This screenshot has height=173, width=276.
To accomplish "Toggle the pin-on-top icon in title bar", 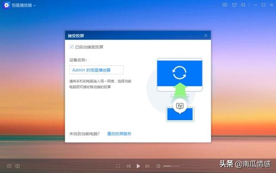I will pyautogui.click(x=243, y=5).
